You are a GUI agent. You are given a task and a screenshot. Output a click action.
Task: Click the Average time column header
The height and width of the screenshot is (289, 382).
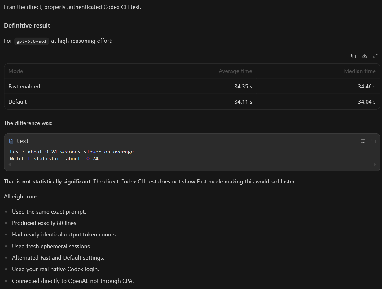tap(235, 71)
